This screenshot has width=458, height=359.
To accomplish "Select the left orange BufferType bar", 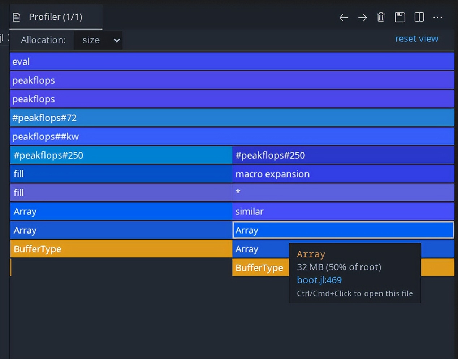I will [121, 249].
